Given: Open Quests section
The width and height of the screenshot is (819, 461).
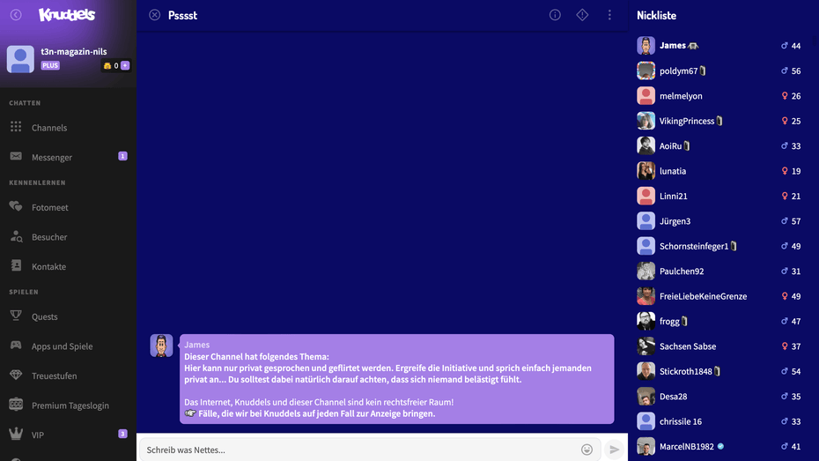Looking at the screenshot, I should (44, 316).
